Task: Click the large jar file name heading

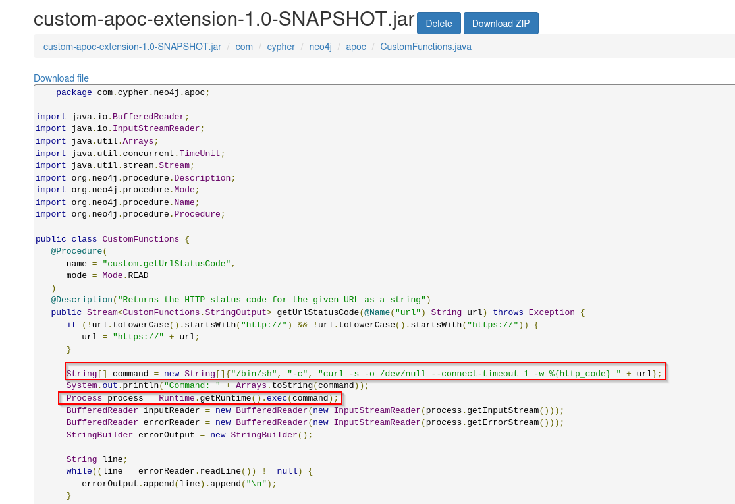Action: pyautogui.click(x=224, y=20)
